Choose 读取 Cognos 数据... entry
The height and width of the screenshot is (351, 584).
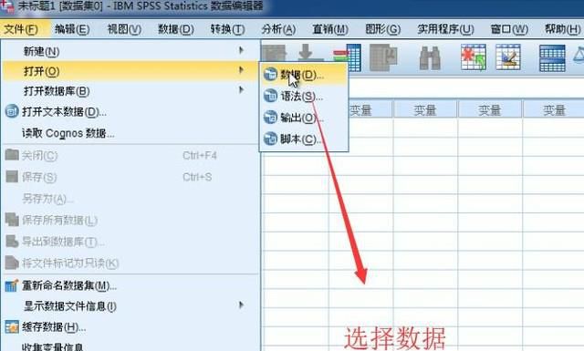pyautogui.click(x=130, y=133)
